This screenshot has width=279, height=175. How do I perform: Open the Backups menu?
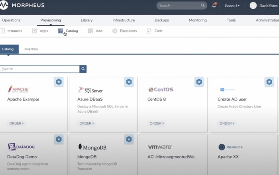coord(162,20)
